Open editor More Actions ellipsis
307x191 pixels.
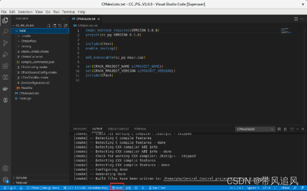302,19
